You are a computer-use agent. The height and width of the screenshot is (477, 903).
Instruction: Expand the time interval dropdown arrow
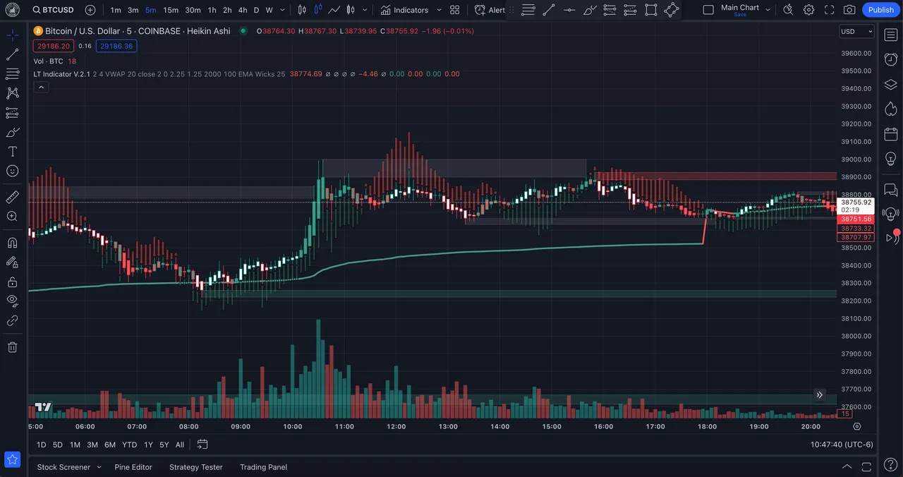(x=284, y=10)
